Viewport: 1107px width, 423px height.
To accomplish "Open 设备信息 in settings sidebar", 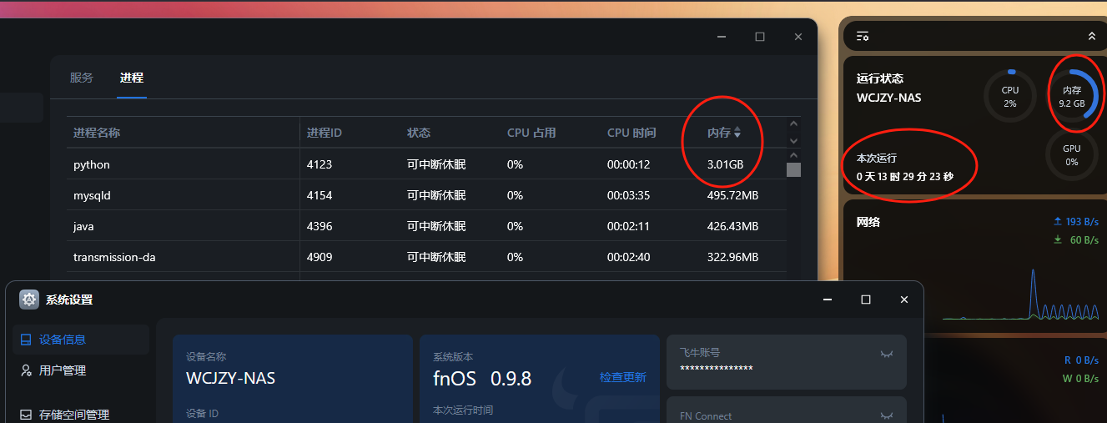I will (81, 340).
